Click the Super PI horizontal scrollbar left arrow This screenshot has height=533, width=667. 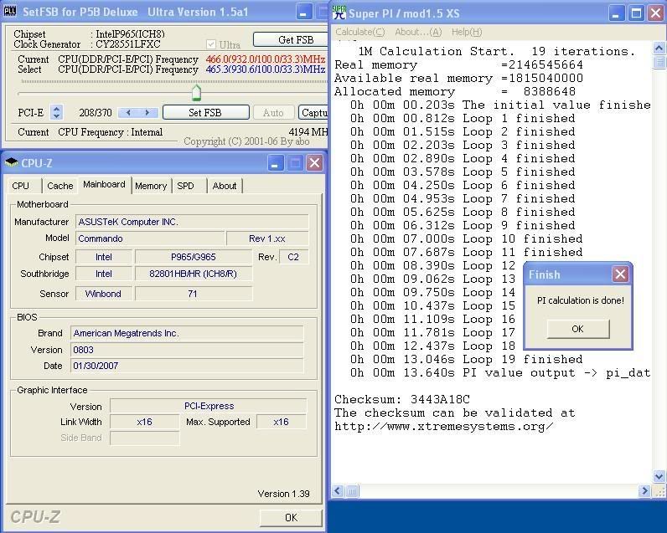pos(338,491)
